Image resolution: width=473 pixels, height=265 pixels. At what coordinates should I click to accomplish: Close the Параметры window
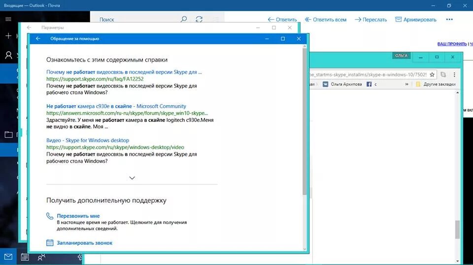click(290, 28)
